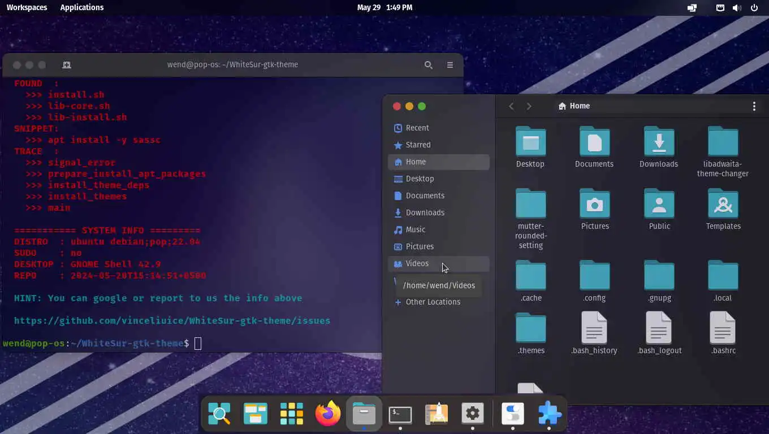Open the wired network tray icon
The height and width of the screenshot is (434, 769).
coord(720,7)
